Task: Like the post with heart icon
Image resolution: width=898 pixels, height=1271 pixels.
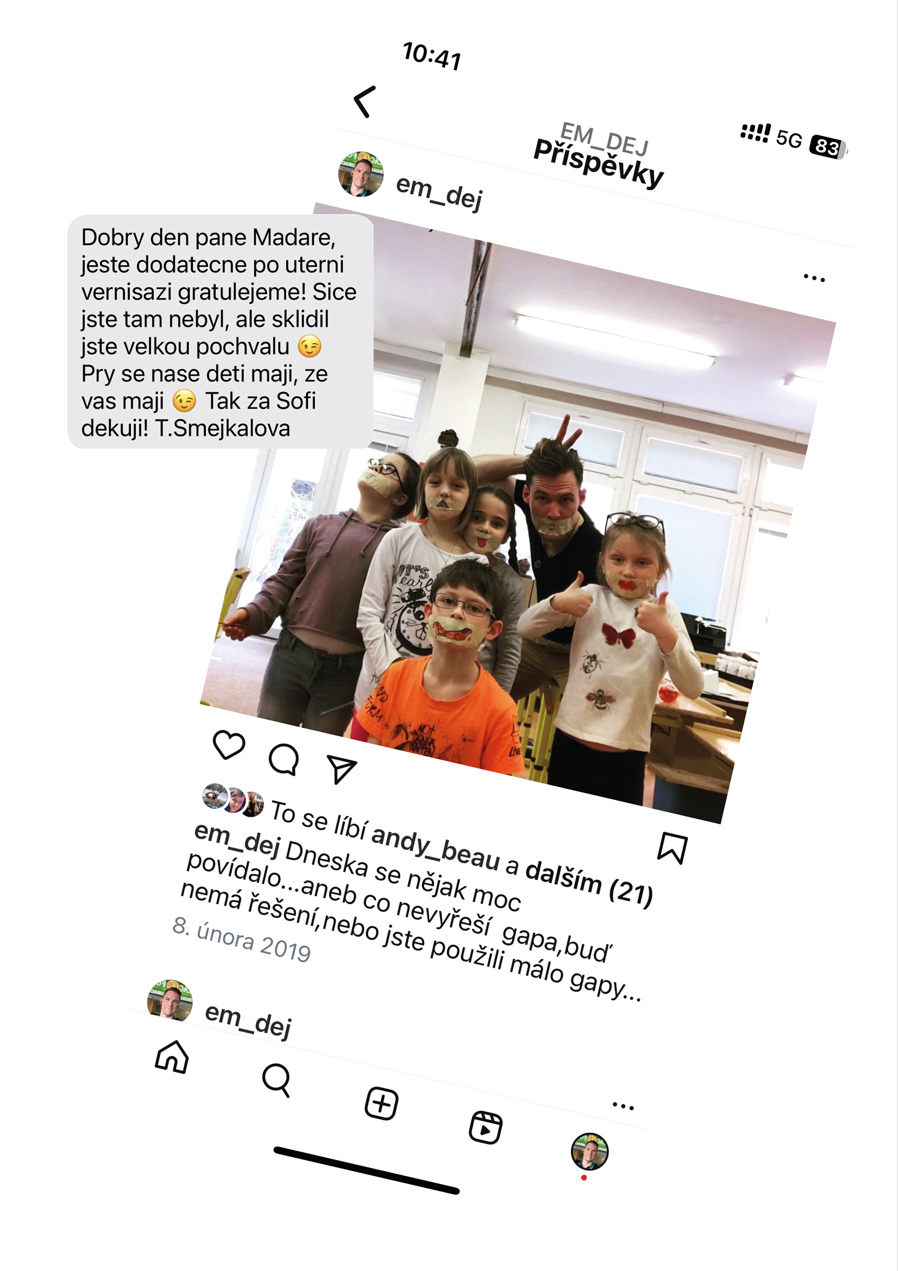Action: pos(229,745)
